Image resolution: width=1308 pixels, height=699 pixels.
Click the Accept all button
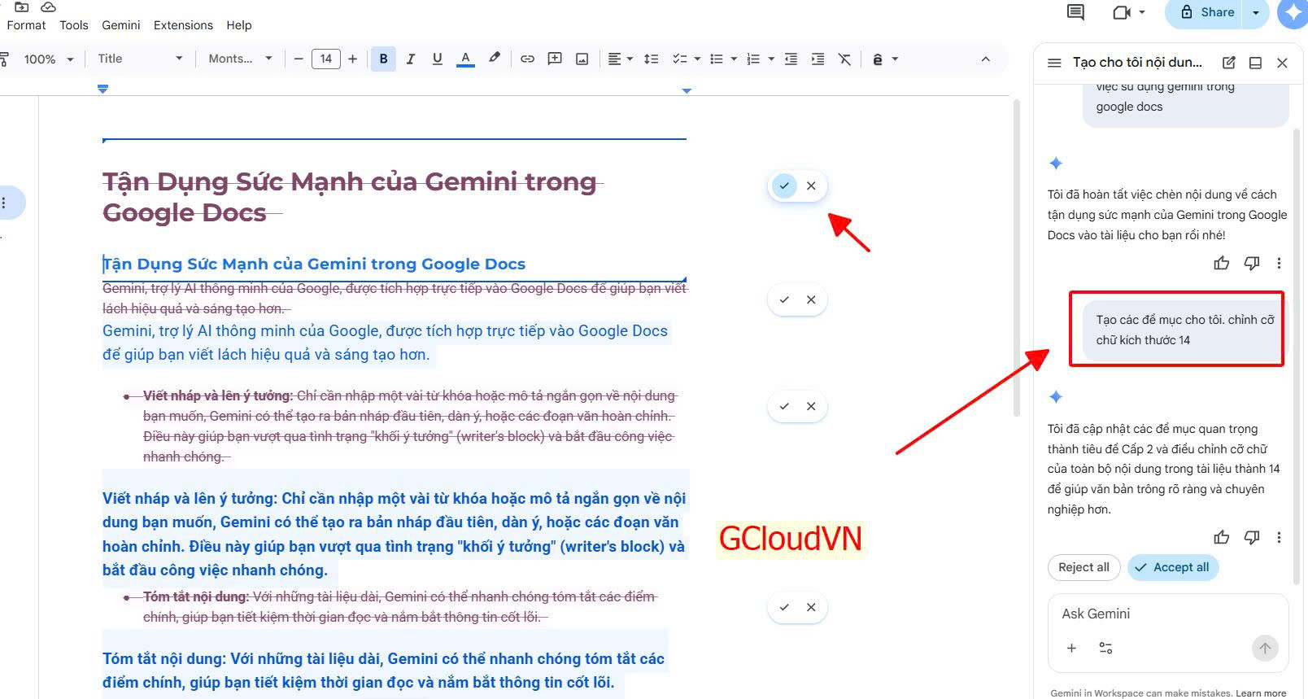(1173, 567)
